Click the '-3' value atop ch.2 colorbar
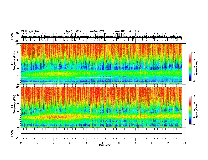The width and height of the screenshot is (208, 160). coord(194,96)
